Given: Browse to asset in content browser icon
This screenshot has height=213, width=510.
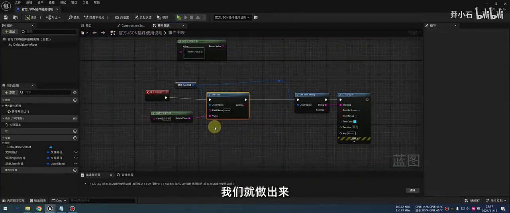Looking at the screenshot, I should tap(15, 17).
